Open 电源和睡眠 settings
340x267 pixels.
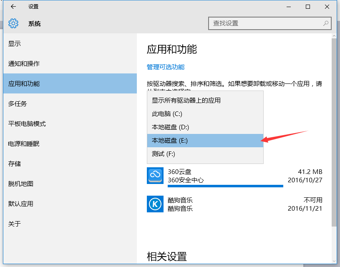coord(70,144)
